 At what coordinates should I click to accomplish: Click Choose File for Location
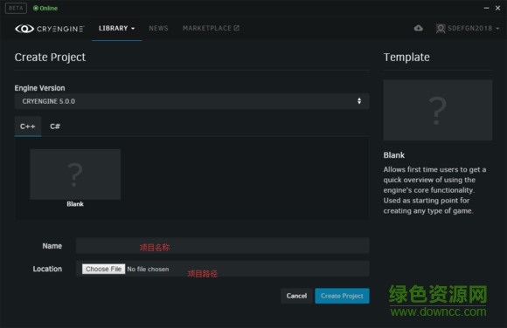[103, 269]
